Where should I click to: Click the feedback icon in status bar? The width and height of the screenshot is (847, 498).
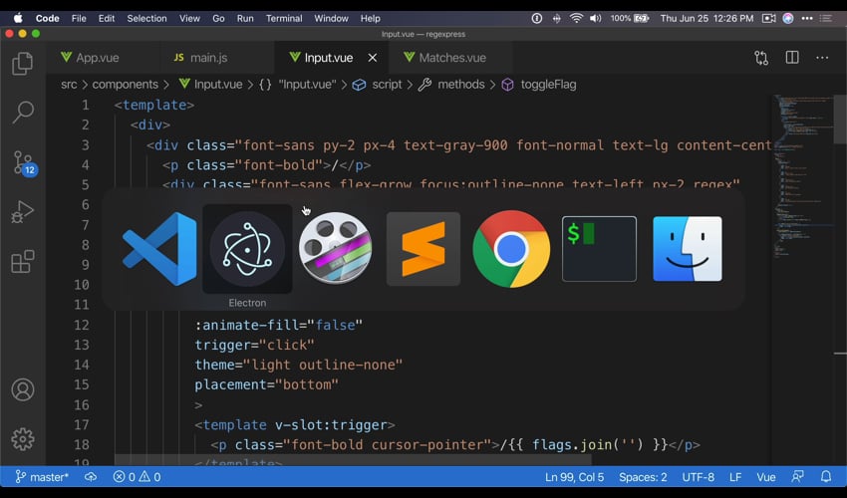click(x=797, y=476)
